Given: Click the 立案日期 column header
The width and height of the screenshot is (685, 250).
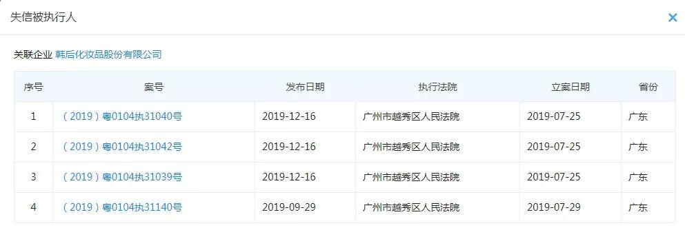Looking at the screenshot, I should tap(570, 87).
